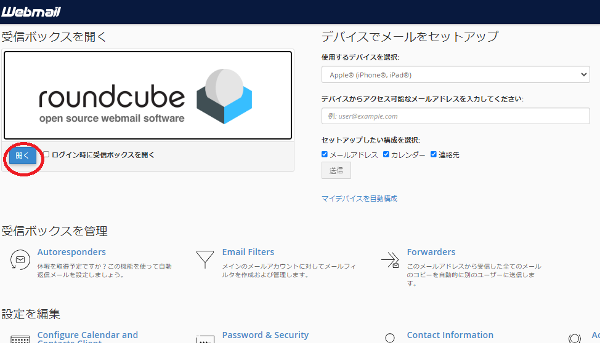Toggle the 連絡先 checkbox
Screen dimensions: 600x343
pyautogui.click(x=434, y=154)
